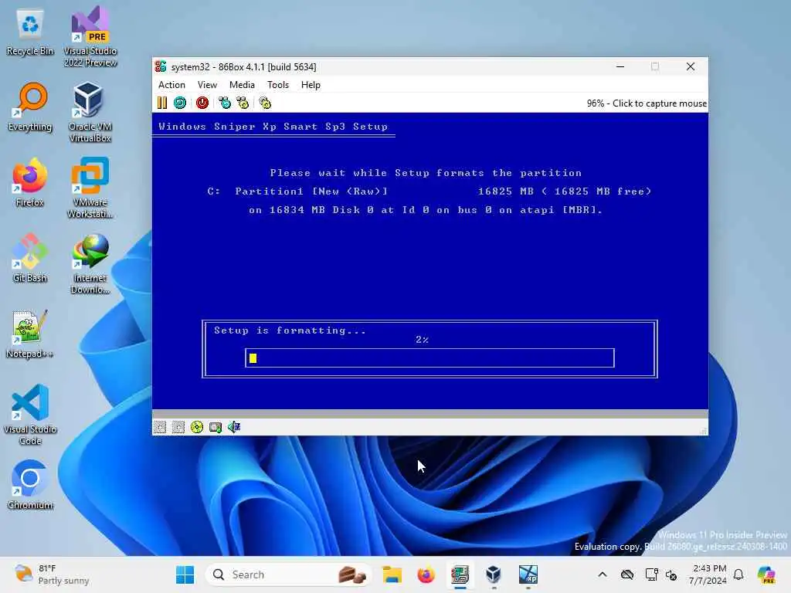
Task: Select VMware Workstation desktop icon
Action: point(90,188)
